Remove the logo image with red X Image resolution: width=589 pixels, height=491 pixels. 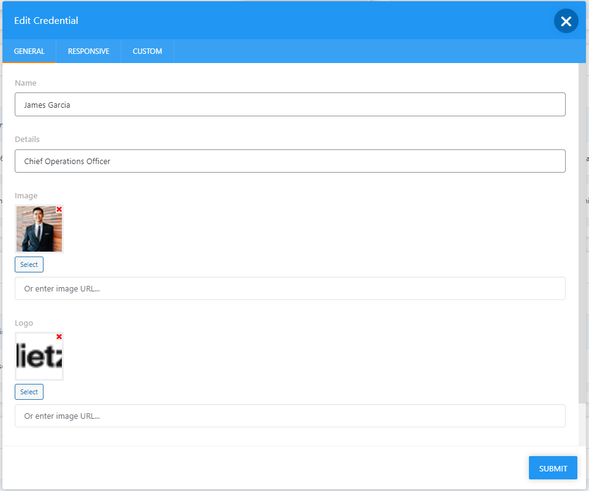[59, 337]
